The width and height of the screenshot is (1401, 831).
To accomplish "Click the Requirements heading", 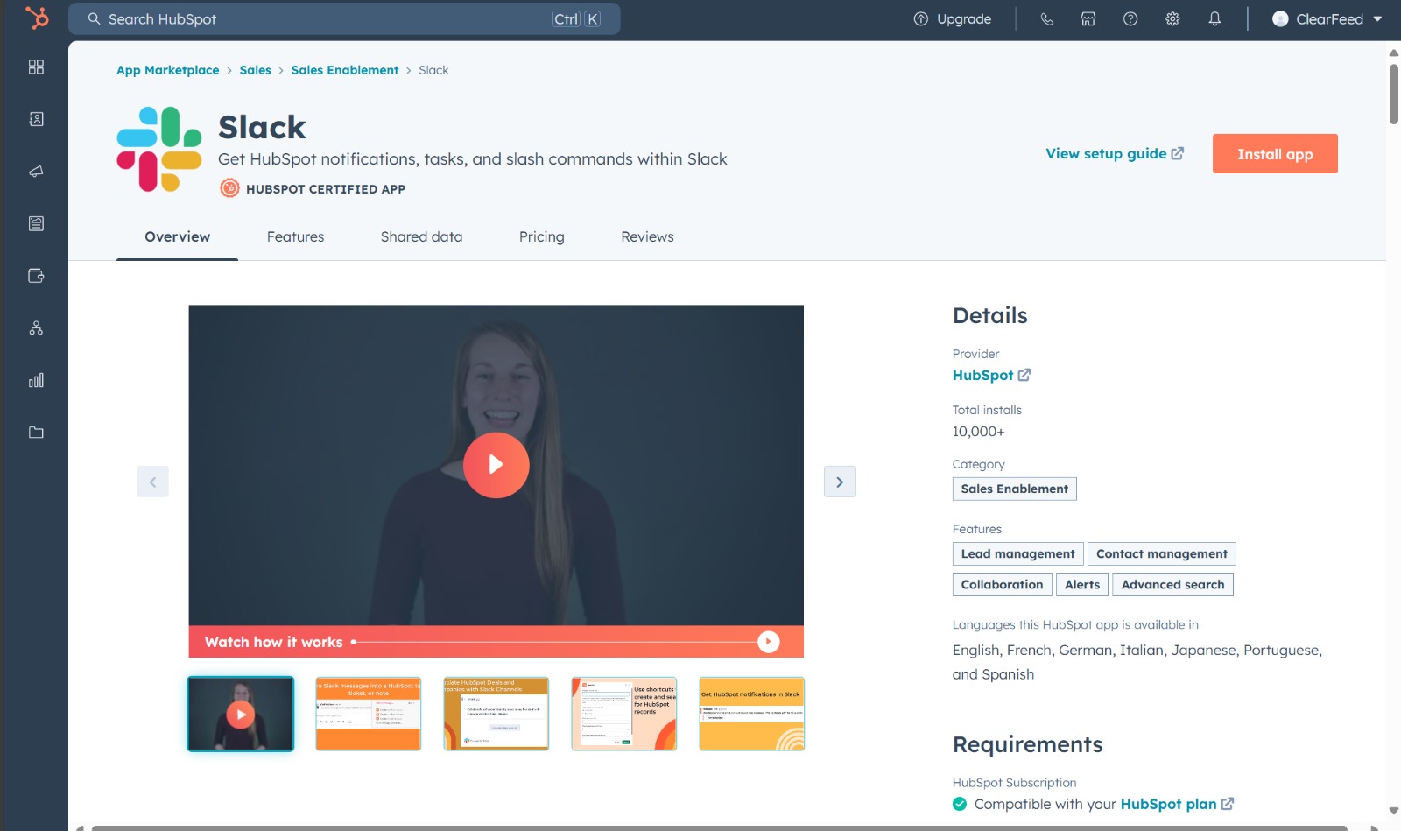I will [x=1027, y=744].
